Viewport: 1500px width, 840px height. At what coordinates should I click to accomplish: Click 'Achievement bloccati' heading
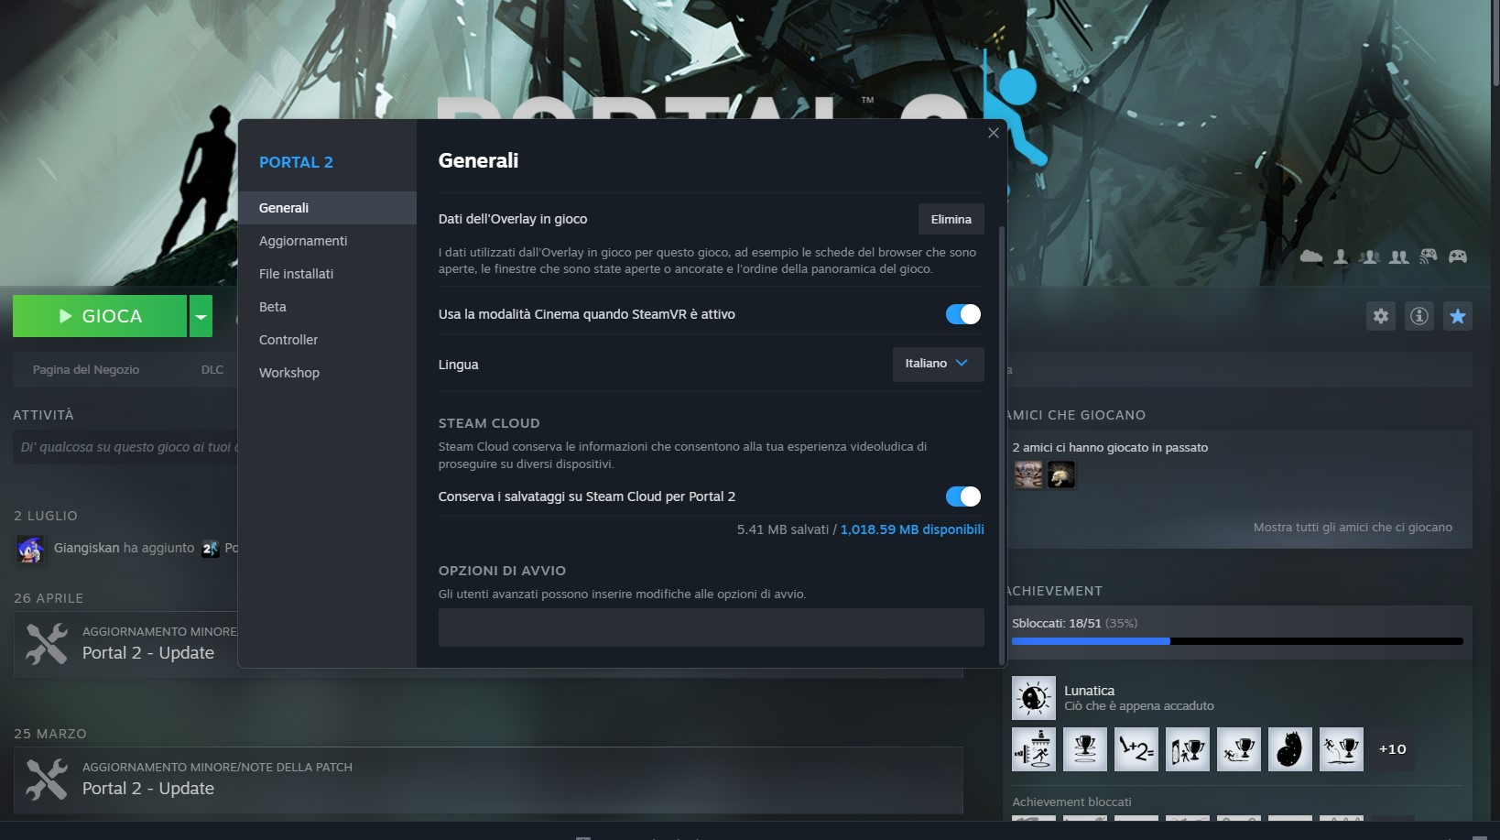tap(1071, 802)
